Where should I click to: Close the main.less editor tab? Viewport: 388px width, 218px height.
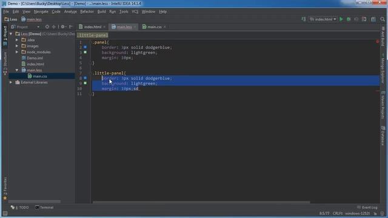click(135, 27)
